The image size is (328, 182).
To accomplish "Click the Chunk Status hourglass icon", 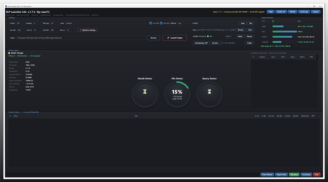I will [145, 92].
